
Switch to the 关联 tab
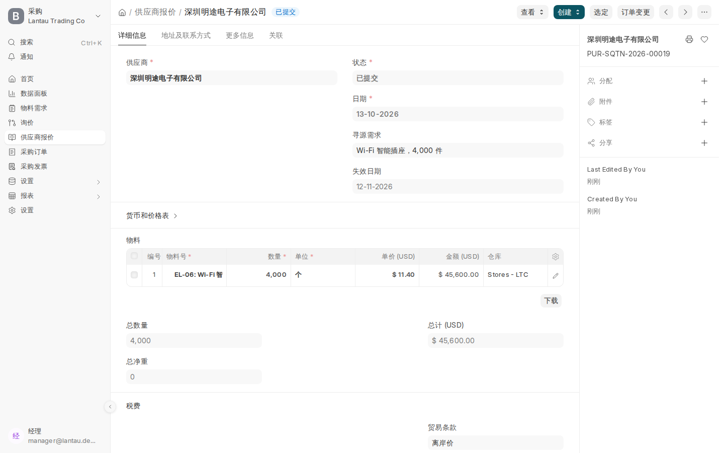276,35
